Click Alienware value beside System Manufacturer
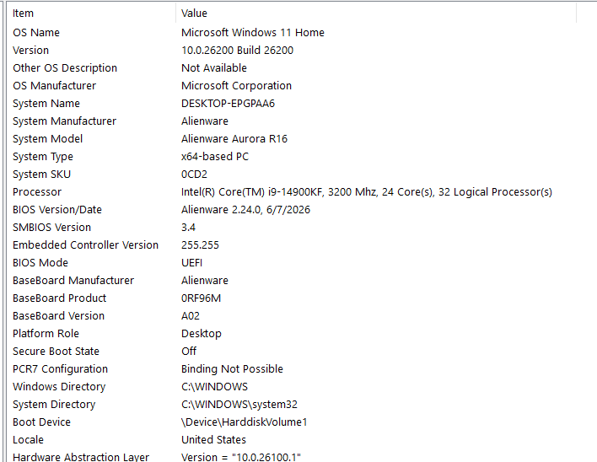Screen dimensions: 597x462 click(x=205, y=121)
